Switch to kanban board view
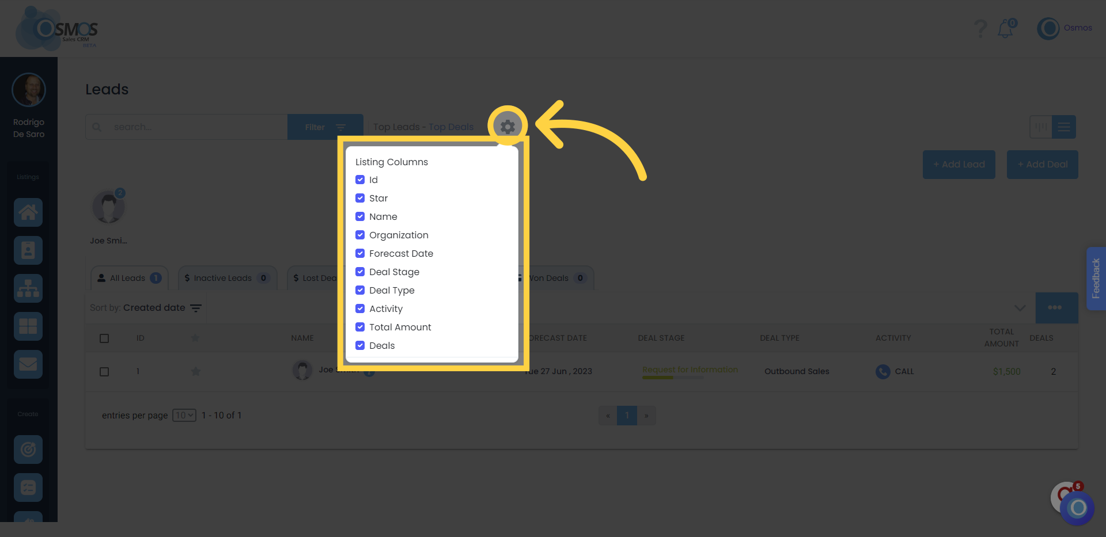This screenshot has width=1106, height=537. coord(1041,127)
